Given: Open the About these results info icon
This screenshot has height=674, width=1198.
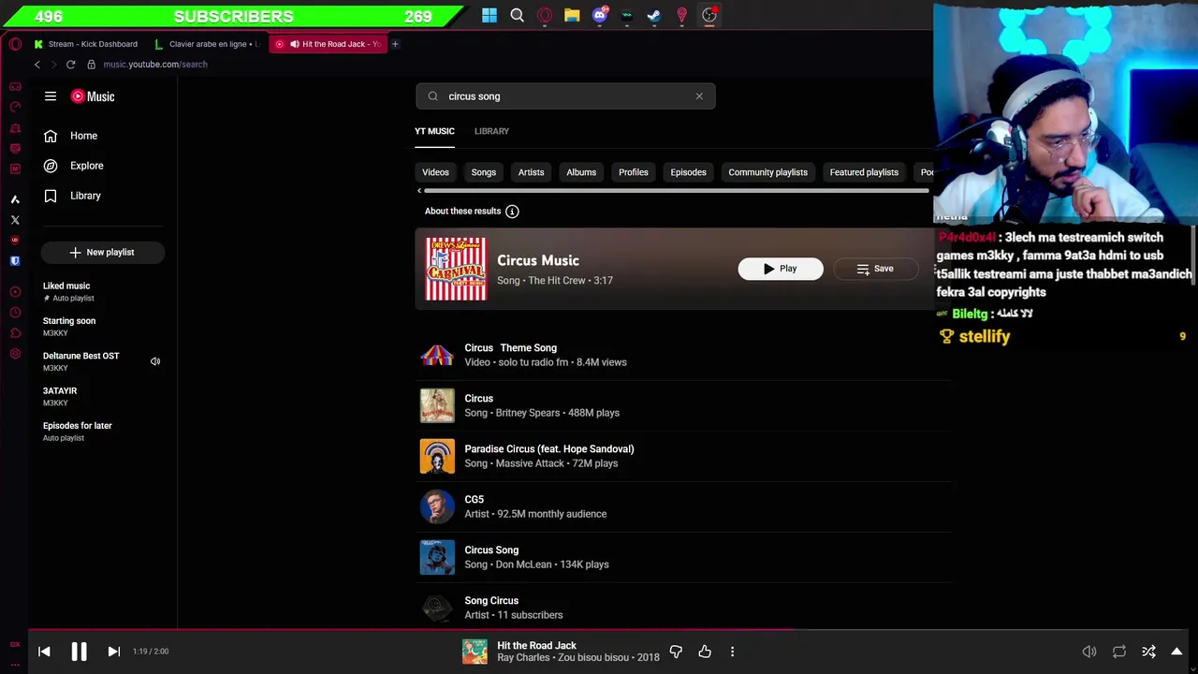Looking at the screenshot, I should click(512, 212).
